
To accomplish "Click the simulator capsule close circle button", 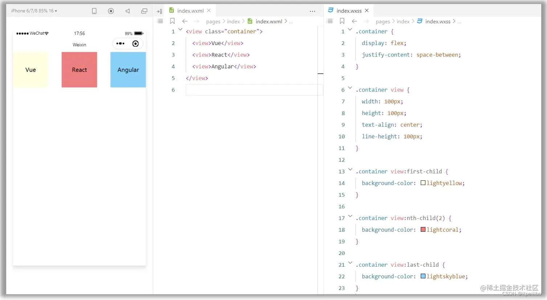I will coord(135,44).
